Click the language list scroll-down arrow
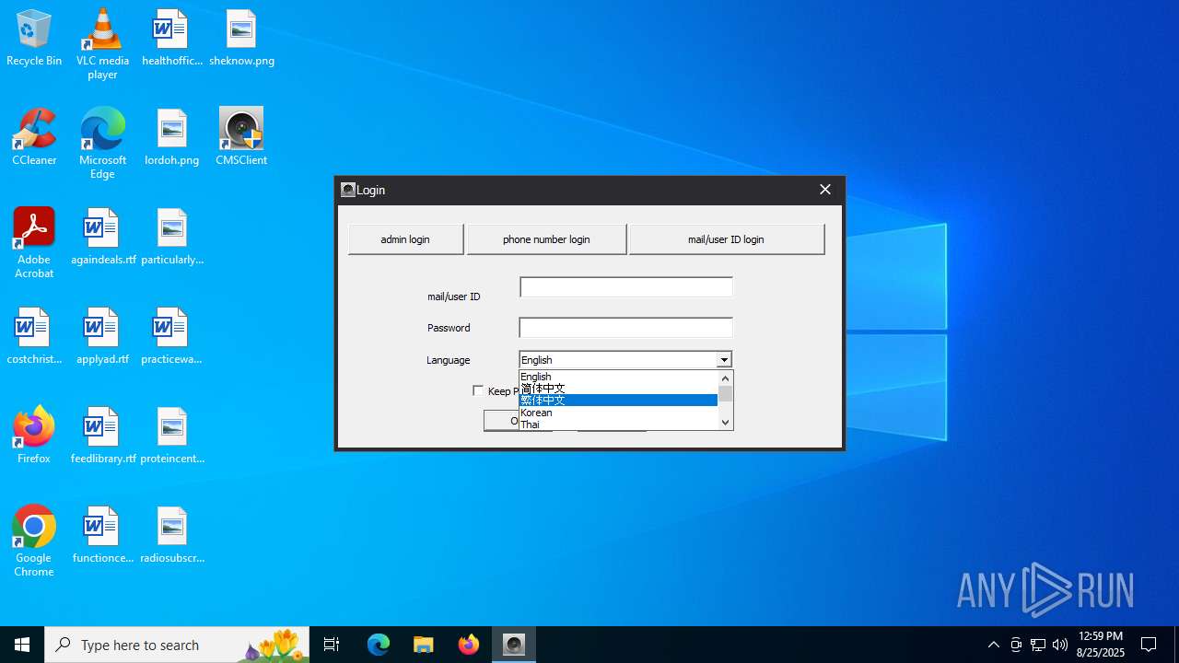The width and height of the screenshot is (1179, 663). [x=726, y=423]
